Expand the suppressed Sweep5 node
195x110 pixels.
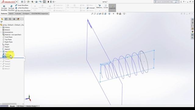[x=1, y=61]
